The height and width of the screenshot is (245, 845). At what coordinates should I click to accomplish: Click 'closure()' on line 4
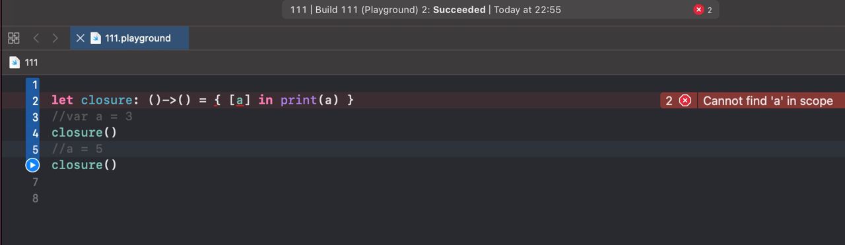(x=84, y=133)
